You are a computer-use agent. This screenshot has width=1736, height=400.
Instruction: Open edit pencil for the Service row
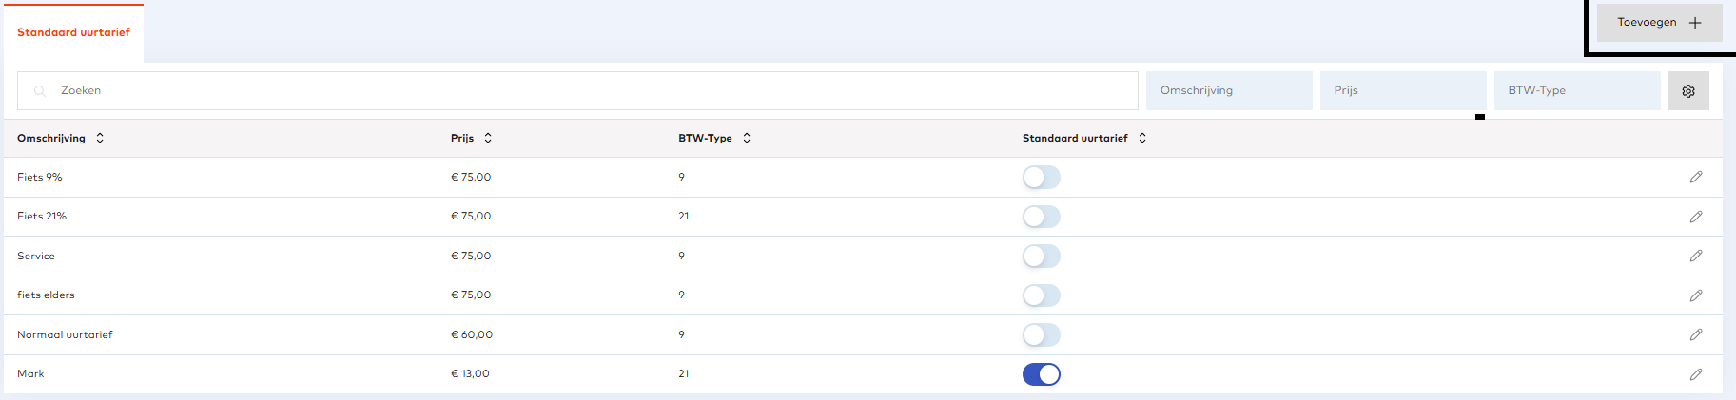click(1695, 257)
